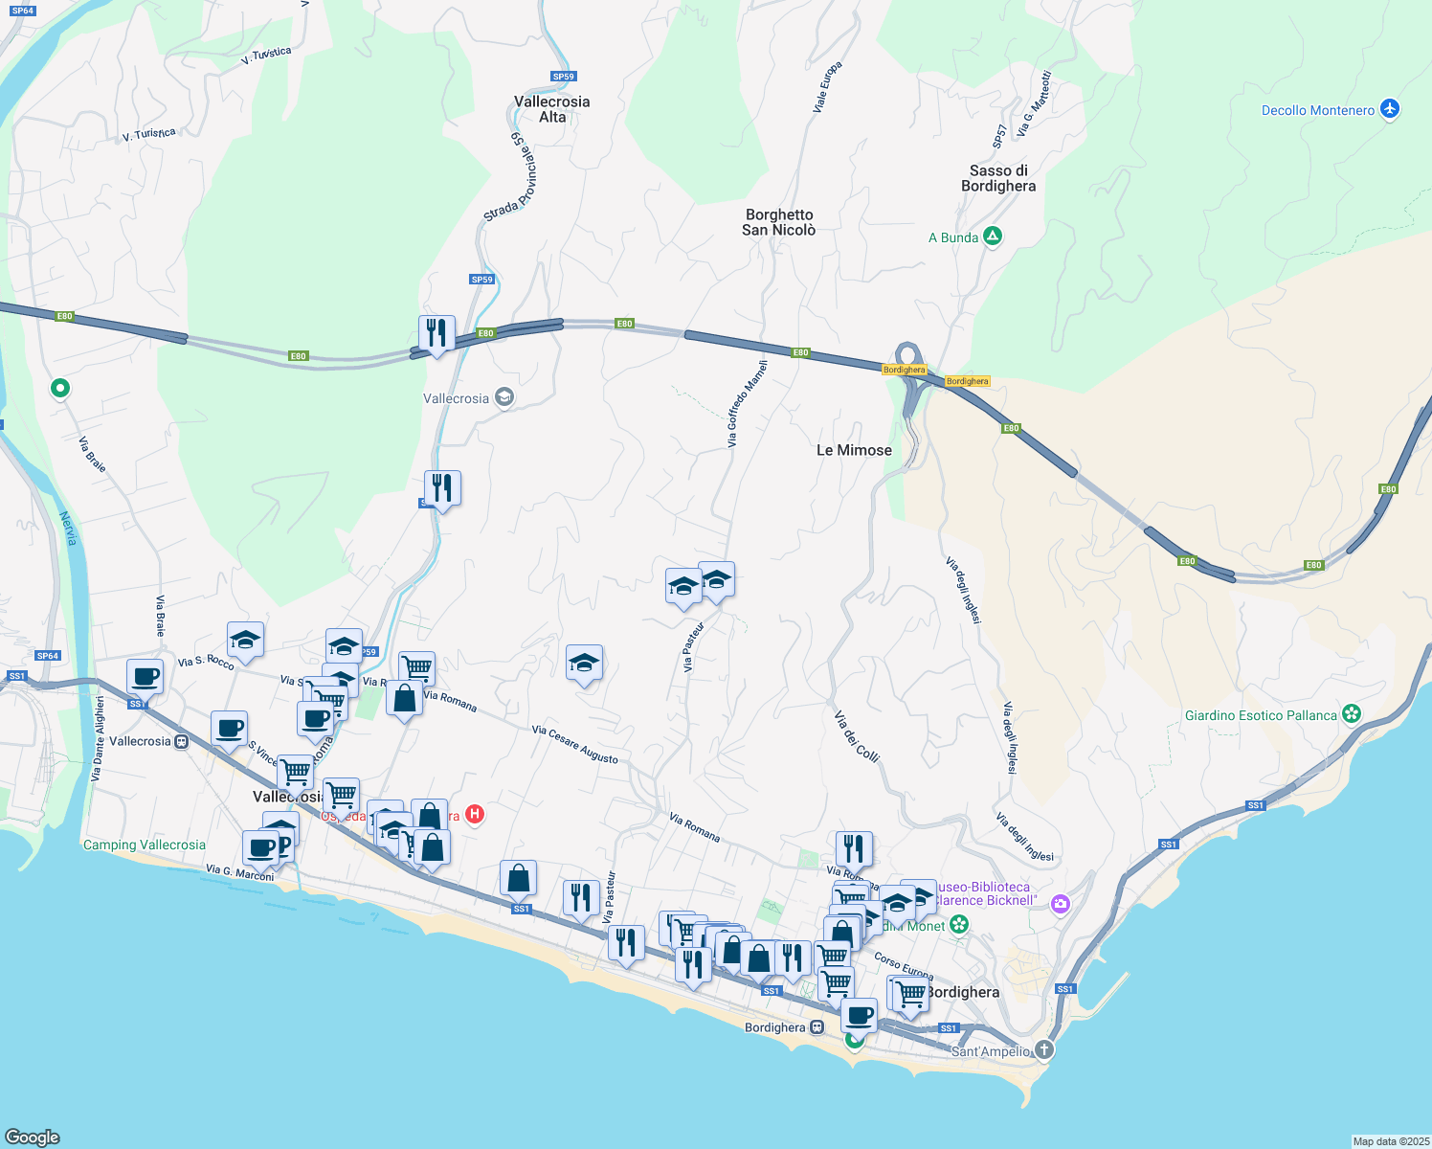Viewport: 1432px width, 1149px height.
Task: Select the restaurant marker along SP59 below Vallecrosia school
Action: 442,489
